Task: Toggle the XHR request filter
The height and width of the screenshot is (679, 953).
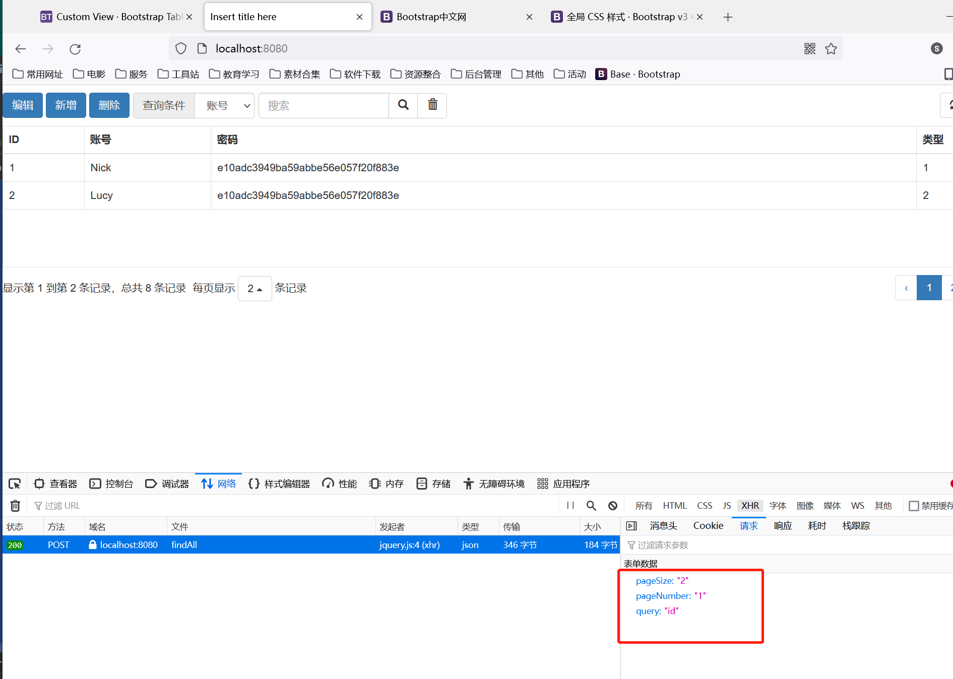Action: (750, 506)
